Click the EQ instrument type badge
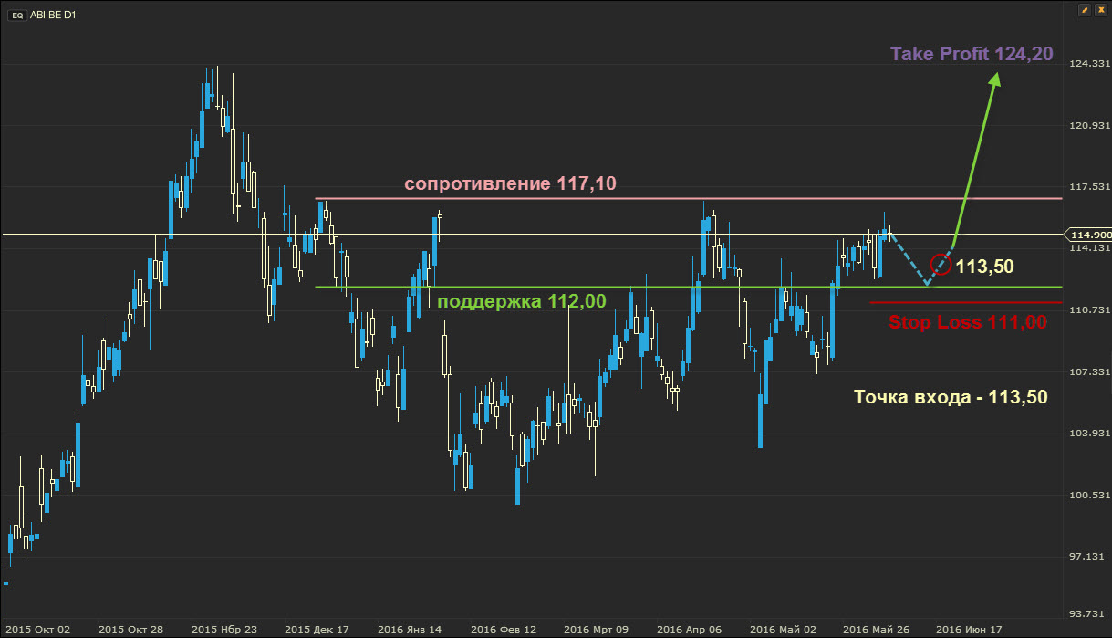The width and height of the screenshot is (1112, 638). coord(16,16)
